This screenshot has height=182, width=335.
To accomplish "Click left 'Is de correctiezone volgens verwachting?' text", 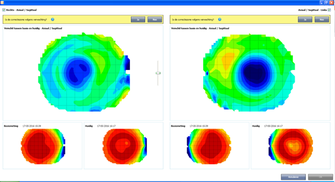I will click(x=26, y=20).
